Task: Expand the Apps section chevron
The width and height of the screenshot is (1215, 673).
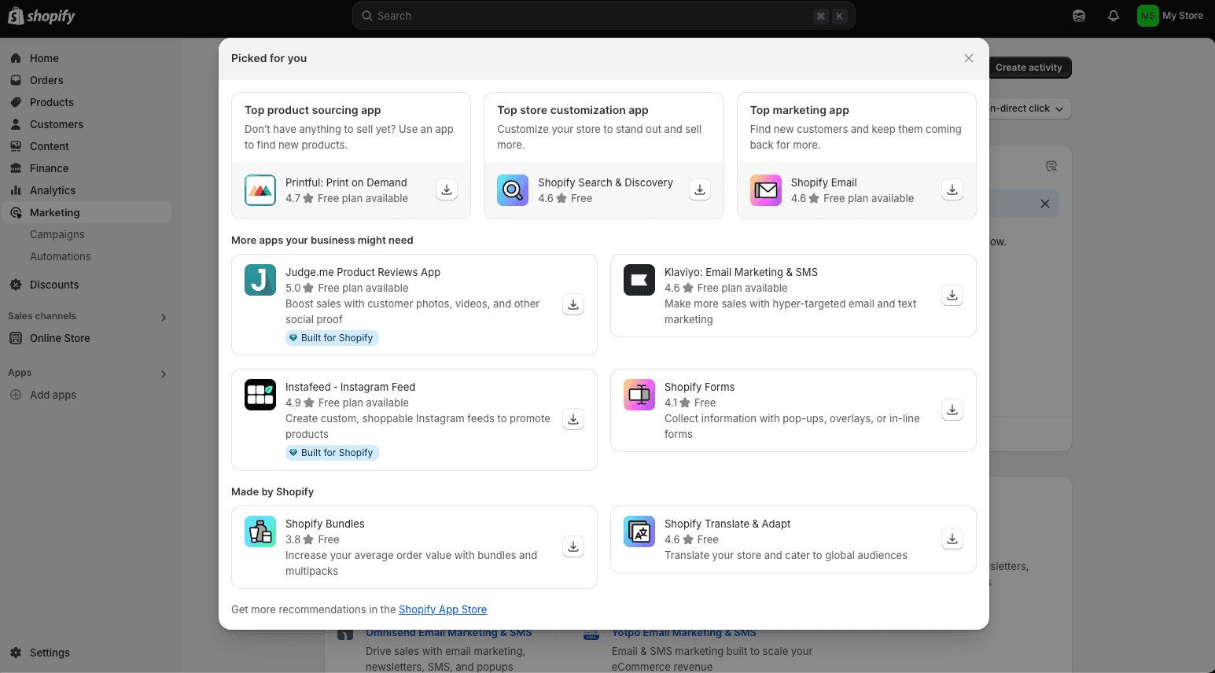Action: [164, 374]
